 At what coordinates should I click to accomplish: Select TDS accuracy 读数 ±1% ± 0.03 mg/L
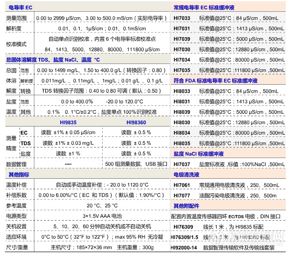click(68, 143)
